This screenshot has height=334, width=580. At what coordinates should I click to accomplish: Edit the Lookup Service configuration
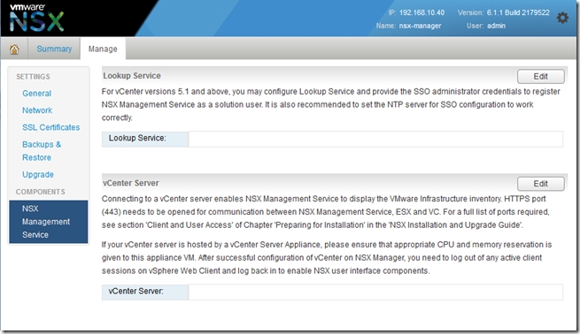click(540, 76)
